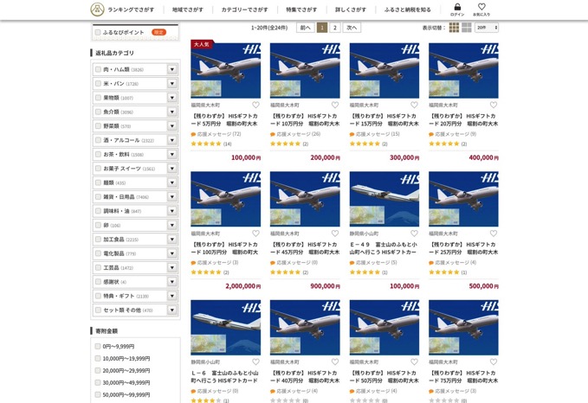The height and width of the screenshot is (403, 588).
Task: Favorite the HIS 75万円分 gift card
Action: [494, 361]
